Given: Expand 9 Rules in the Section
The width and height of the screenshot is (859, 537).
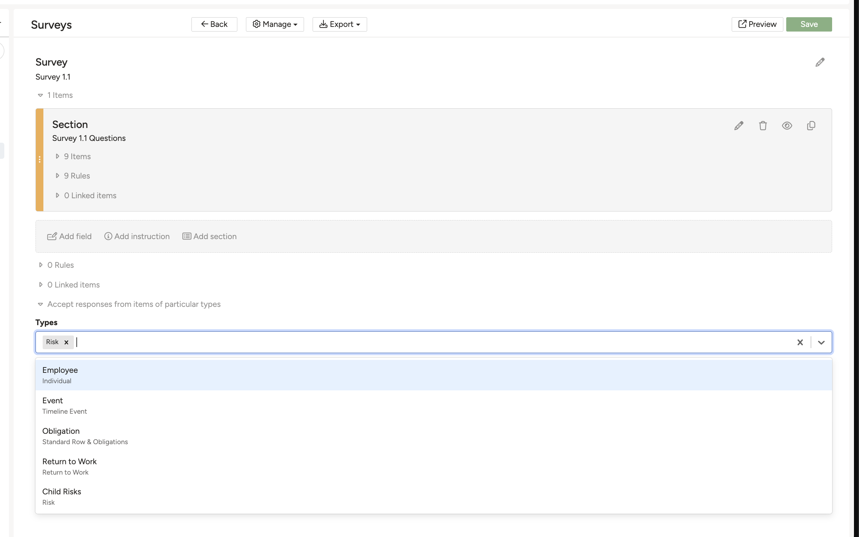Looking at the screenshot, I should click(73, 176).
